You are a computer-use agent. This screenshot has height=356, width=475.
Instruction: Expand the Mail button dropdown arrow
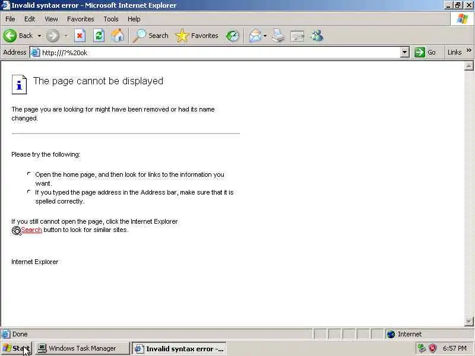click(265, 36)
